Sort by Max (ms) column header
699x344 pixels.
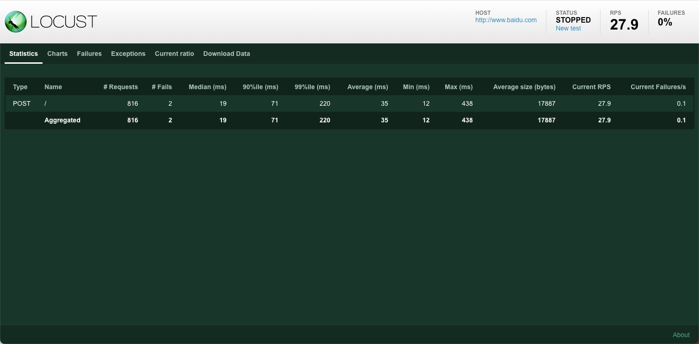pos(459,87)
